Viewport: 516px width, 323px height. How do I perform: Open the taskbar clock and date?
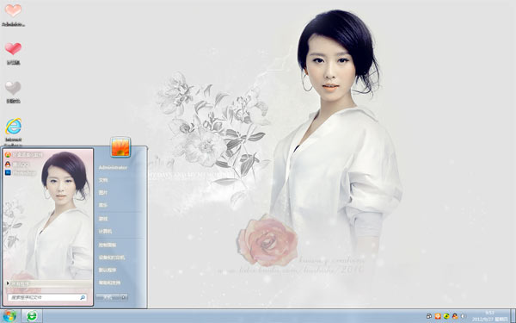coord(490,316)
